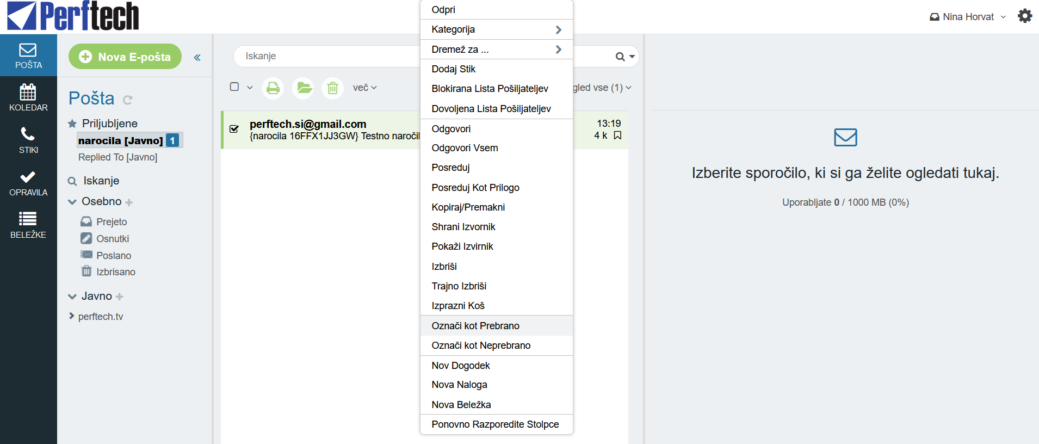The width and height of the screenshot is (1039, 444).
Task: Open narocila [Javno] favorite folder
Action: (129, 140)
